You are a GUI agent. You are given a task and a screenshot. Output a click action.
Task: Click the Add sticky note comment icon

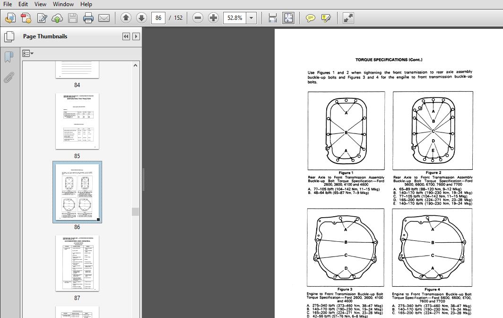tap(310, 18)
